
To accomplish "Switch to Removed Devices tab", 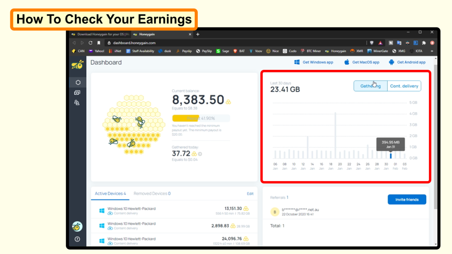I will tap(152, 194).
